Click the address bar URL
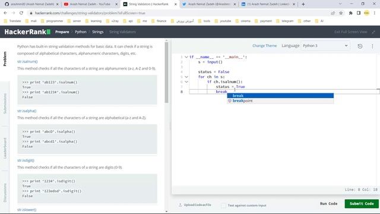 [x=90, y=13]
